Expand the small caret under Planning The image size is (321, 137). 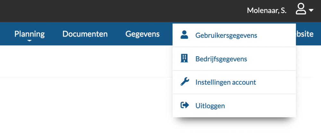(x=30, y=41)
